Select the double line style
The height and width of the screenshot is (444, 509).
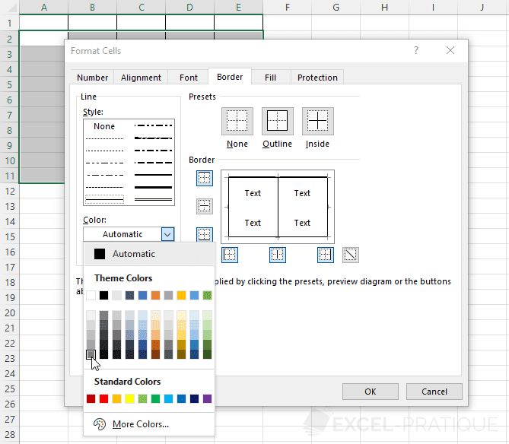pos(153,200)
